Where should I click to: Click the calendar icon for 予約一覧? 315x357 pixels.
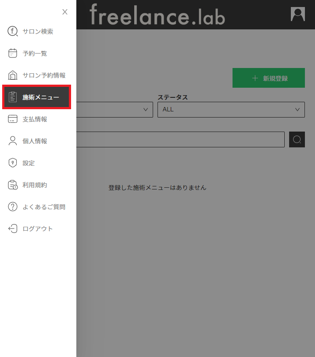tap(13, 54)
